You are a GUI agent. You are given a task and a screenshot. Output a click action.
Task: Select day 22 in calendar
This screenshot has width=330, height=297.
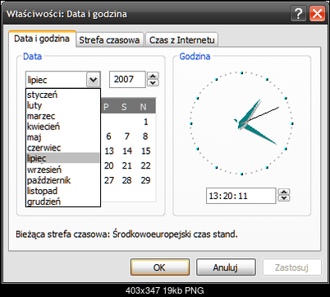pyautogui.click(x=146, y=165)
